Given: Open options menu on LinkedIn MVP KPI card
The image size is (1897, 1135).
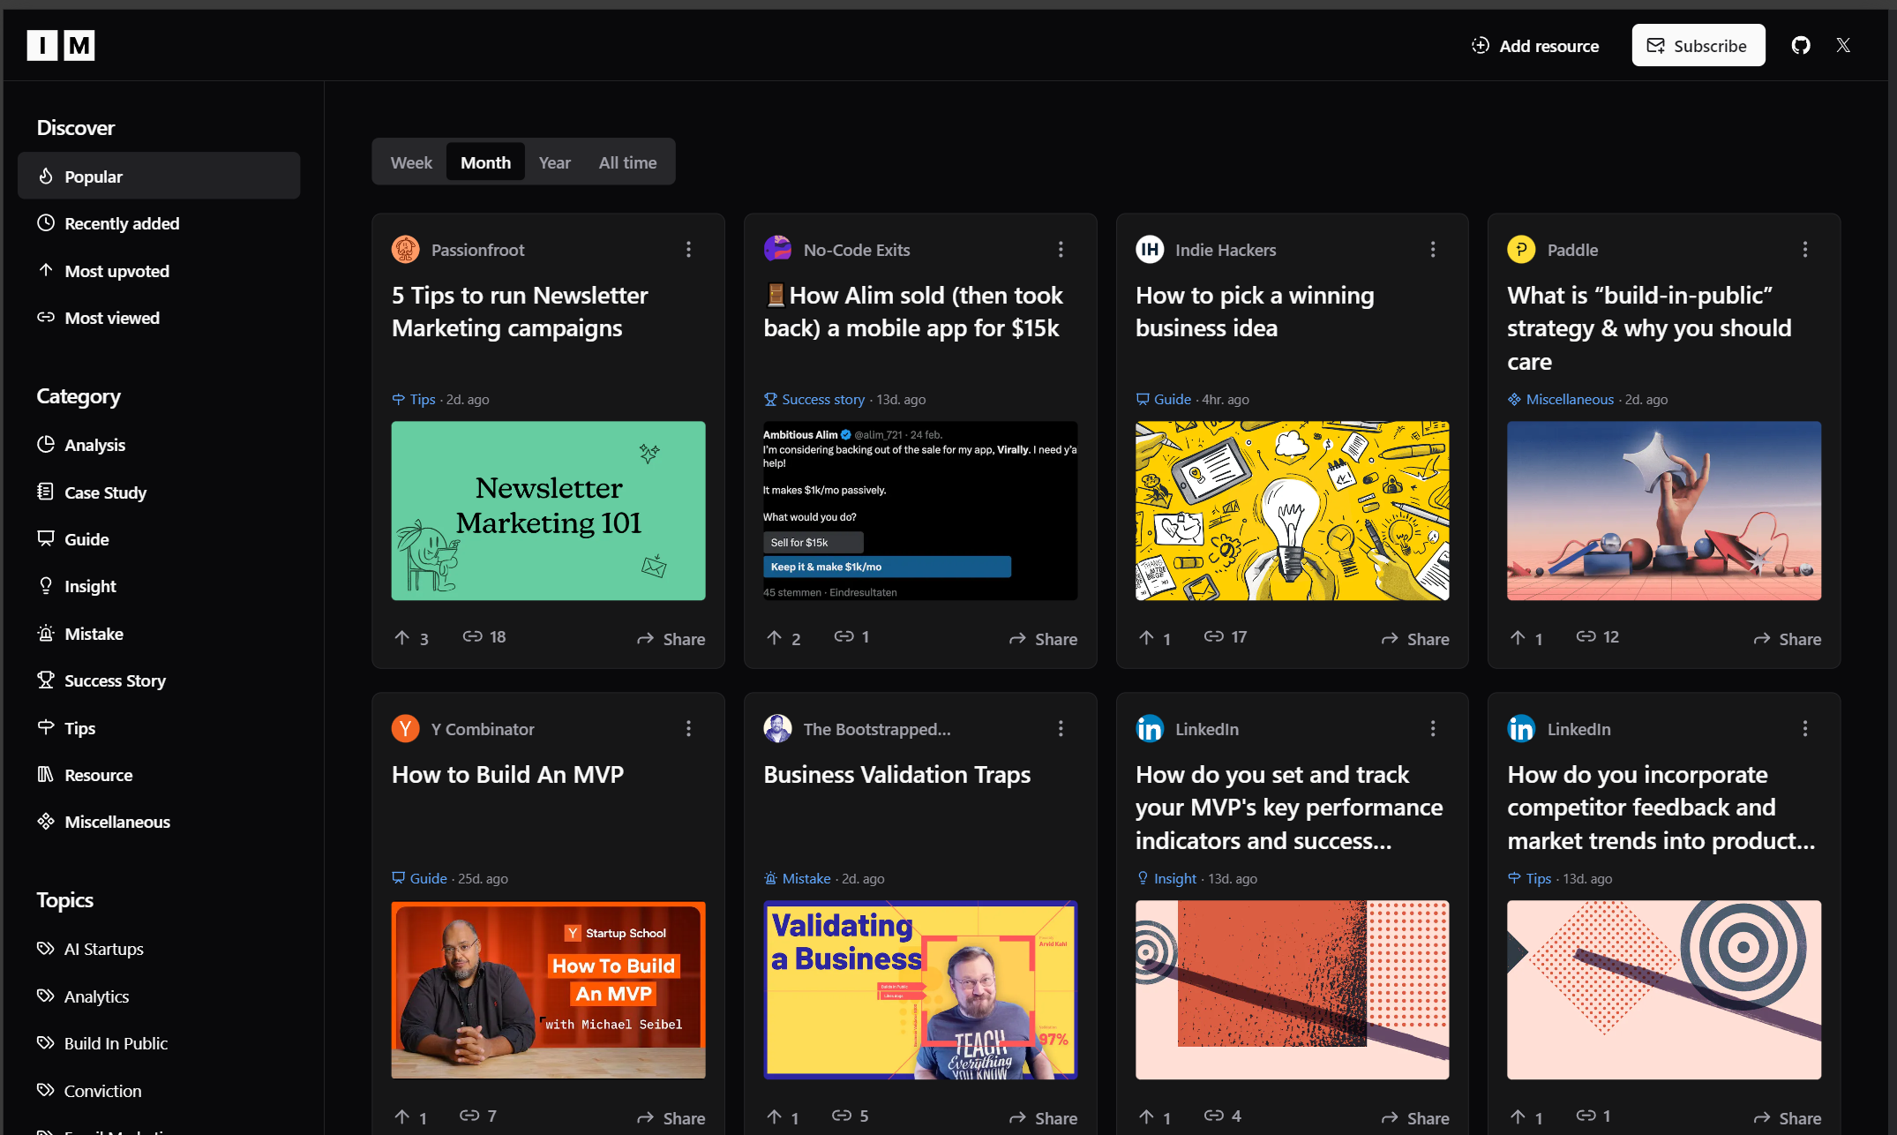Looking at the screenshot, I should coord(1433,728).
